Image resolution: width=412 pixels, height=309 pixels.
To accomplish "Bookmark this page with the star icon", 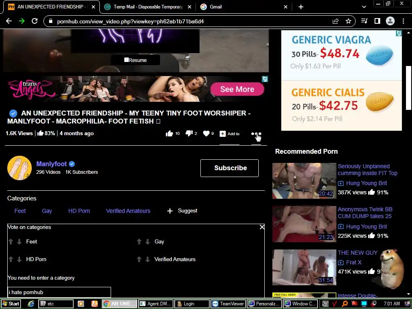I will 348,21.
